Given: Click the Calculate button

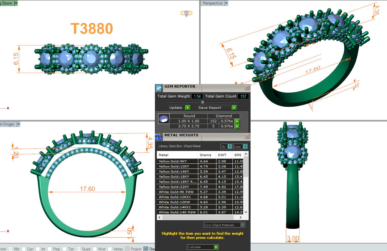Looking at the screenshot, I should point(200,247).
